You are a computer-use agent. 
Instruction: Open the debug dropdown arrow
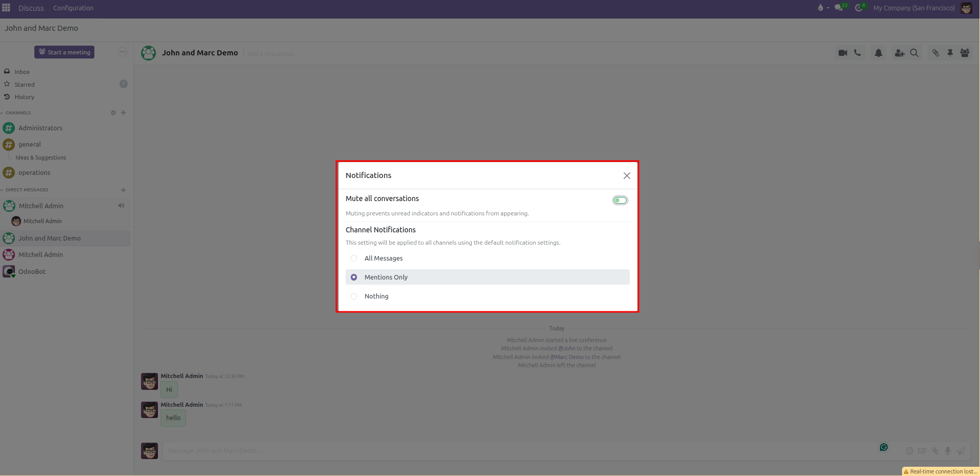[828, 8]
